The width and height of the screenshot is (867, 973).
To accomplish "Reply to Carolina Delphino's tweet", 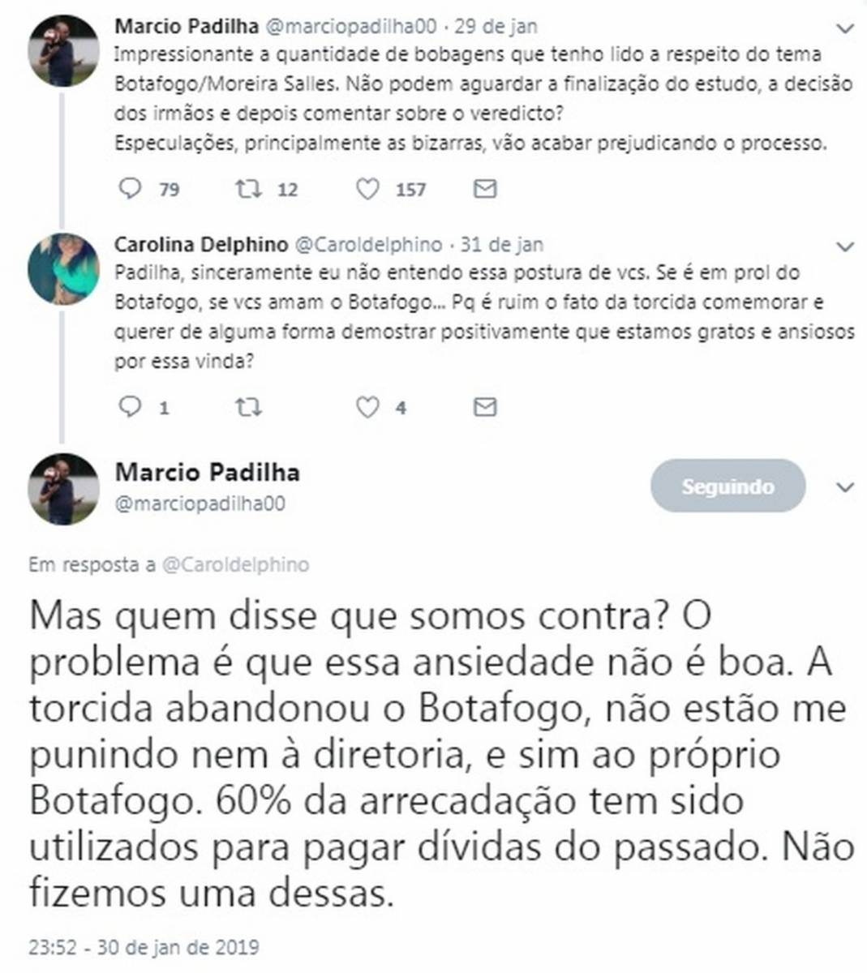I will pyautogui.click(x=130, y=406).
